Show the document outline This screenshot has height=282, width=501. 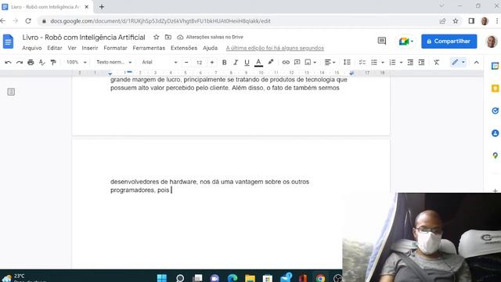pyautogui.click(x=11, y=92)
